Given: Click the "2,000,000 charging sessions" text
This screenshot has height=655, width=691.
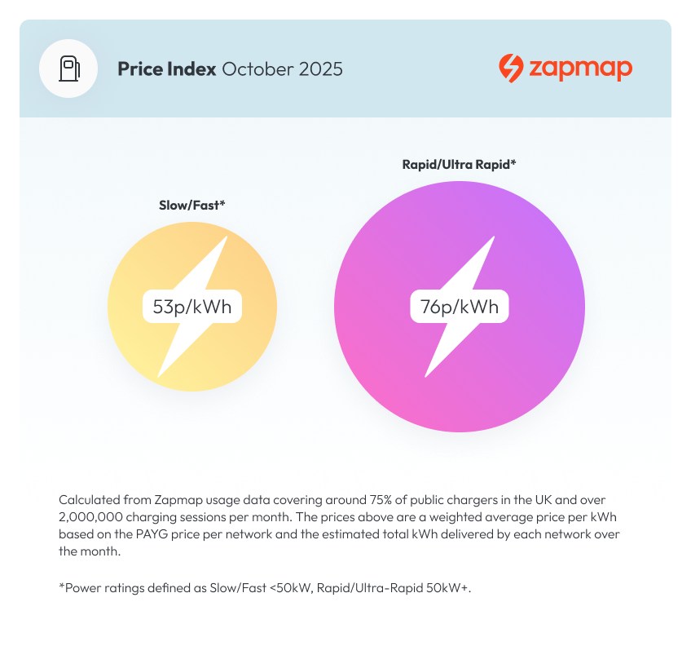Looking at the screenshot, I should click(139, 516).
